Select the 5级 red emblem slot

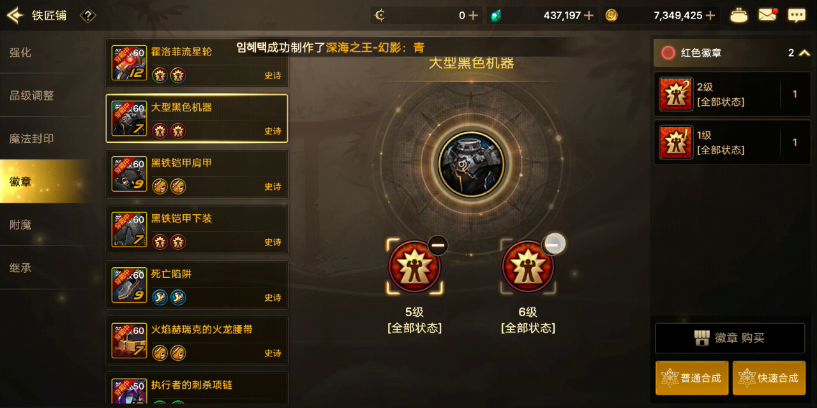[x=414, y=266]
